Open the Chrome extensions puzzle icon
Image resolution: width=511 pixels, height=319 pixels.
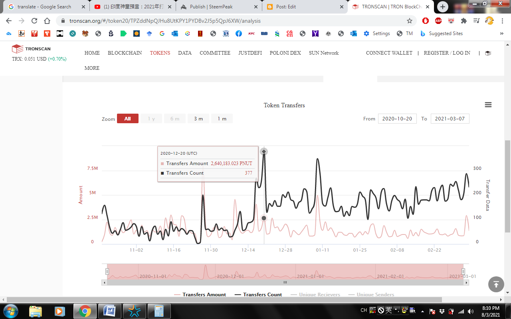click(463, 21)
